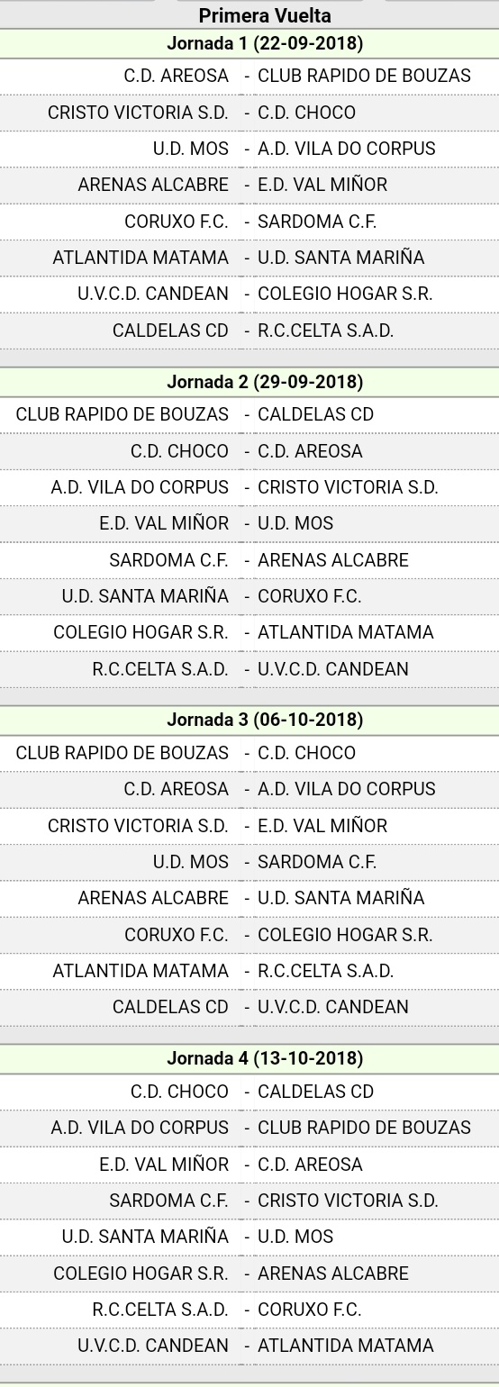Click C.D. AREOSA in Jornada 1's first match
This screenshot has width=499, height=1387.
[x=177, y=77]
